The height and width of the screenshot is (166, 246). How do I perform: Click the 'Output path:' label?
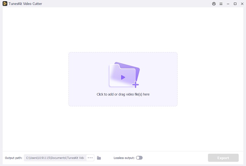point(14,158)
